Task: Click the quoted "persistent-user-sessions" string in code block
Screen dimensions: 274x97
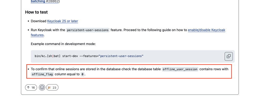Action: 121,56
